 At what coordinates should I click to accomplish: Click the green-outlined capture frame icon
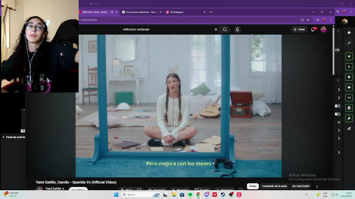click(349, 56)
